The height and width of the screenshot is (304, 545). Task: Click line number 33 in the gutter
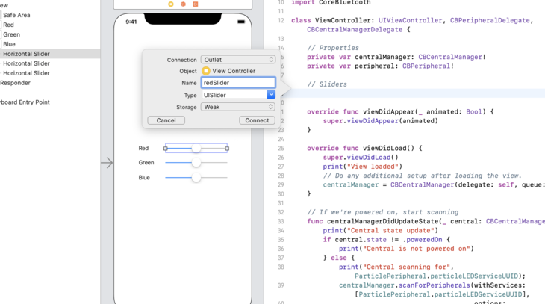[281, 222]
